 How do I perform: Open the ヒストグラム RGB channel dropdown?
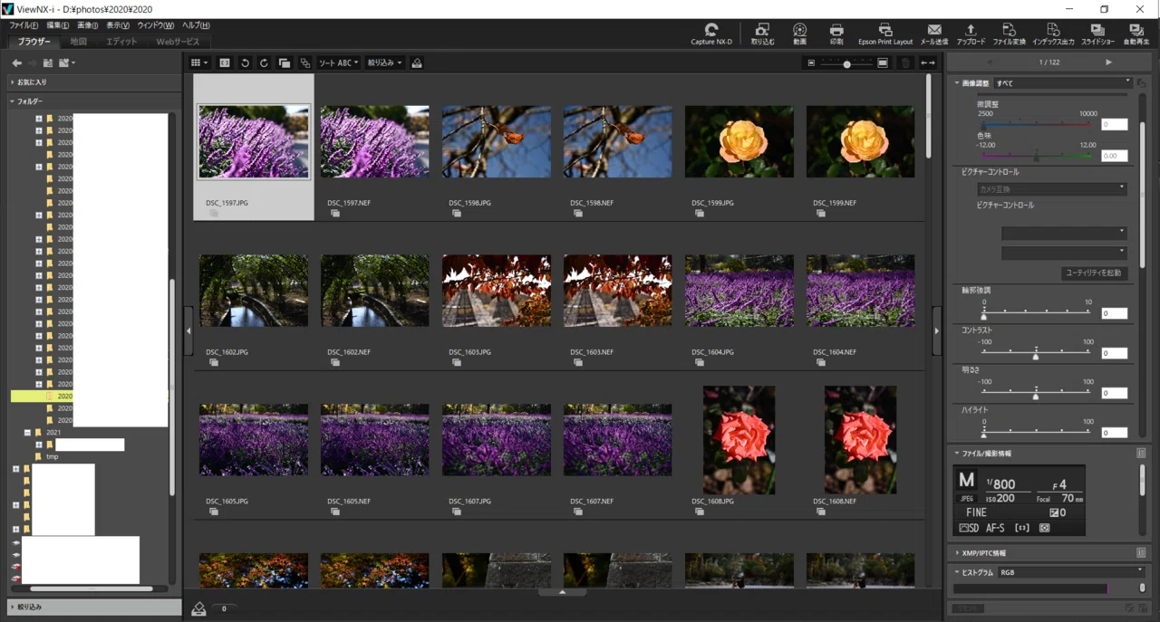click(1070, 572)
